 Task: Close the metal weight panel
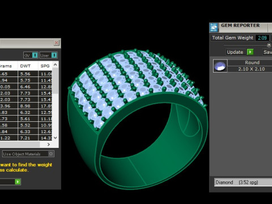point(56,43)
